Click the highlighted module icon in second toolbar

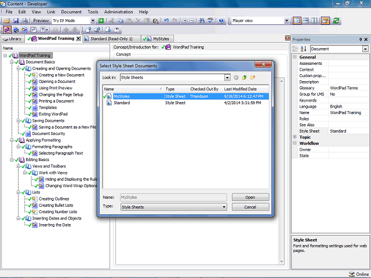[7, 30]
